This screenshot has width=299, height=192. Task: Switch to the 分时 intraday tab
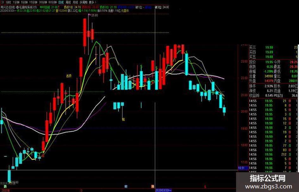(8, 2)
